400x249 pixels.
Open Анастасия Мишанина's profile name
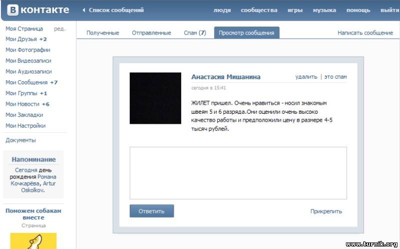[226, 77]
